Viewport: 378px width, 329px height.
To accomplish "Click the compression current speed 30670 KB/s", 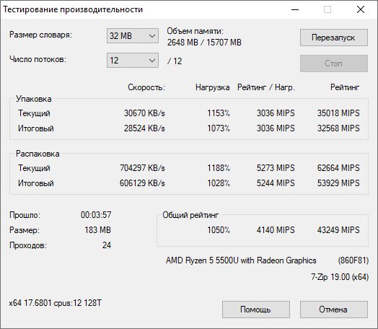I will click(144, 113).
